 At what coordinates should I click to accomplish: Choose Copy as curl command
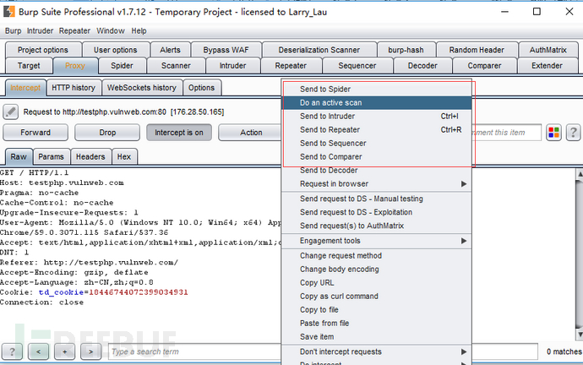376,297
